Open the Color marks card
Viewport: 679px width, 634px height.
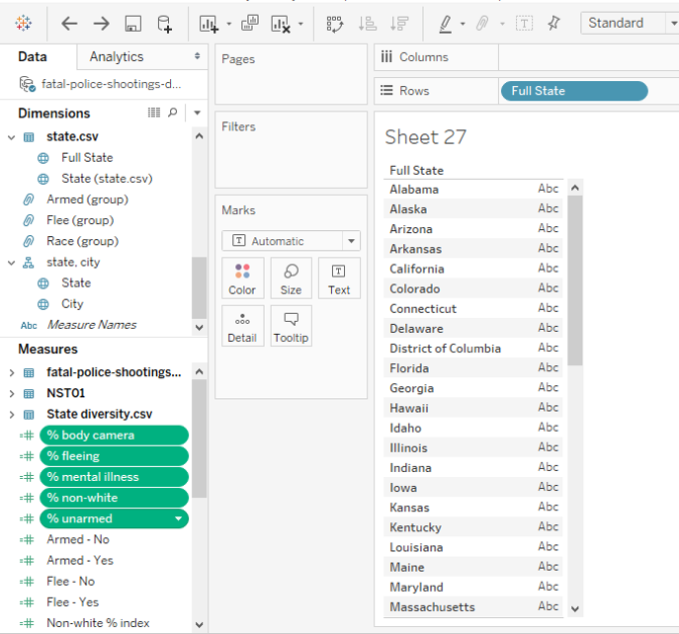pyautogui.click(x=242, y=278)
